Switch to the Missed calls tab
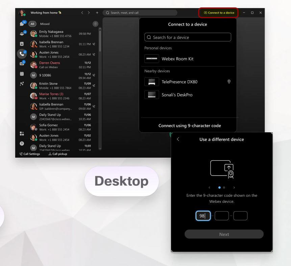The height and width of the screenshot is (266, 291). [45, 24]
